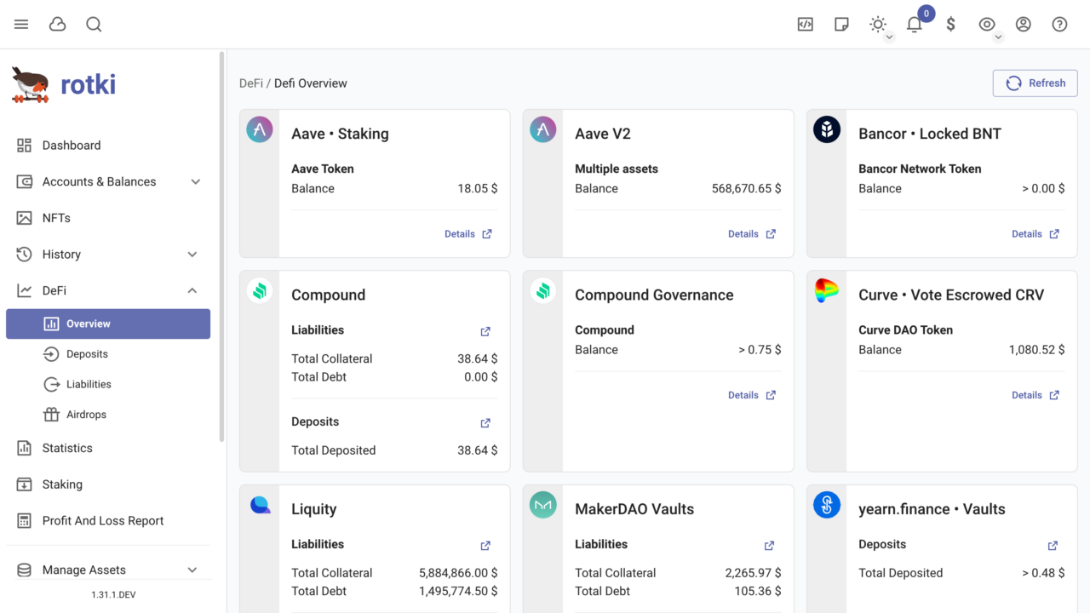The width and height of the screenshot is (1090, 613).
Task: Open the theme options dropdown arrow
Action: (x=889, y=37)
